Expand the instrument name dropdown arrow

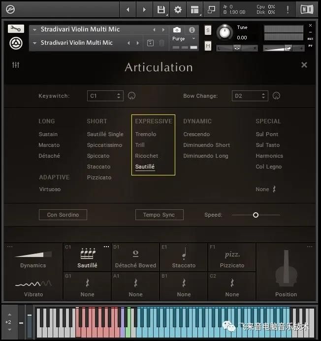click(34, 30)
